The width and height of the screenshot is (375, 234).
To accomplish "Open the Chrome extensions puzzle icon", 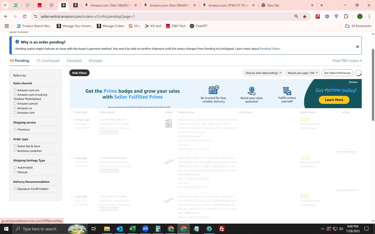I will click(x=346, y=16).
